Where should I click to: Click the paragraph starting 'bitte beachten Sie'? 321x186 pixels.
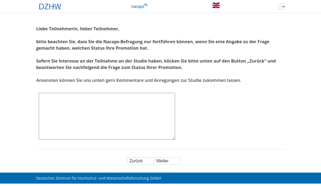pyautogui.click(x=152, y=45)
